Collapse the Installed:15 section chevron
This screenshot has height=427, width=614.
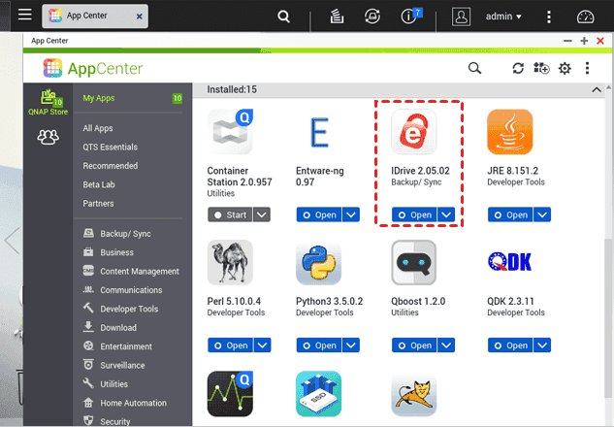[597, 89]
